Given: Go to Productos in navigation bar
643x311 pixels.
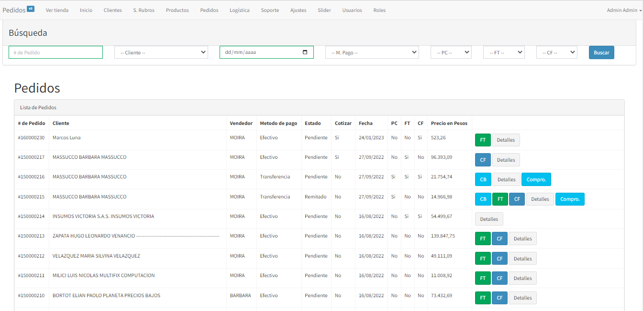Looking at the screenshot, I should tap(177, 10).
